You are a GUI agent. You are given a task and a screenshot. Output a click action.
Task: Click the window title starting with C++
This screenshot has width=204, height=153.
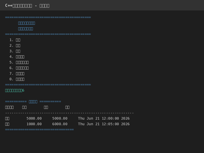pyautogui.click(x=27, y=6)
